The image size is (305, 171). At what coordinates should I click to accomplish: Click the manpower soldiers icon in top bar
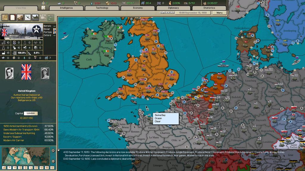[x=143, y=3]
